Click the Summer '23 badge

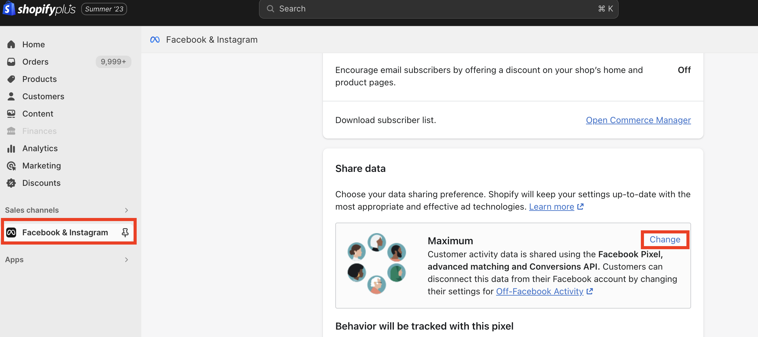pos(104,9)
